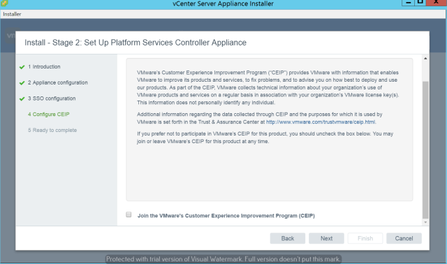
Task: Click the green checkmark beside Introduction
Action: [22, 67]
